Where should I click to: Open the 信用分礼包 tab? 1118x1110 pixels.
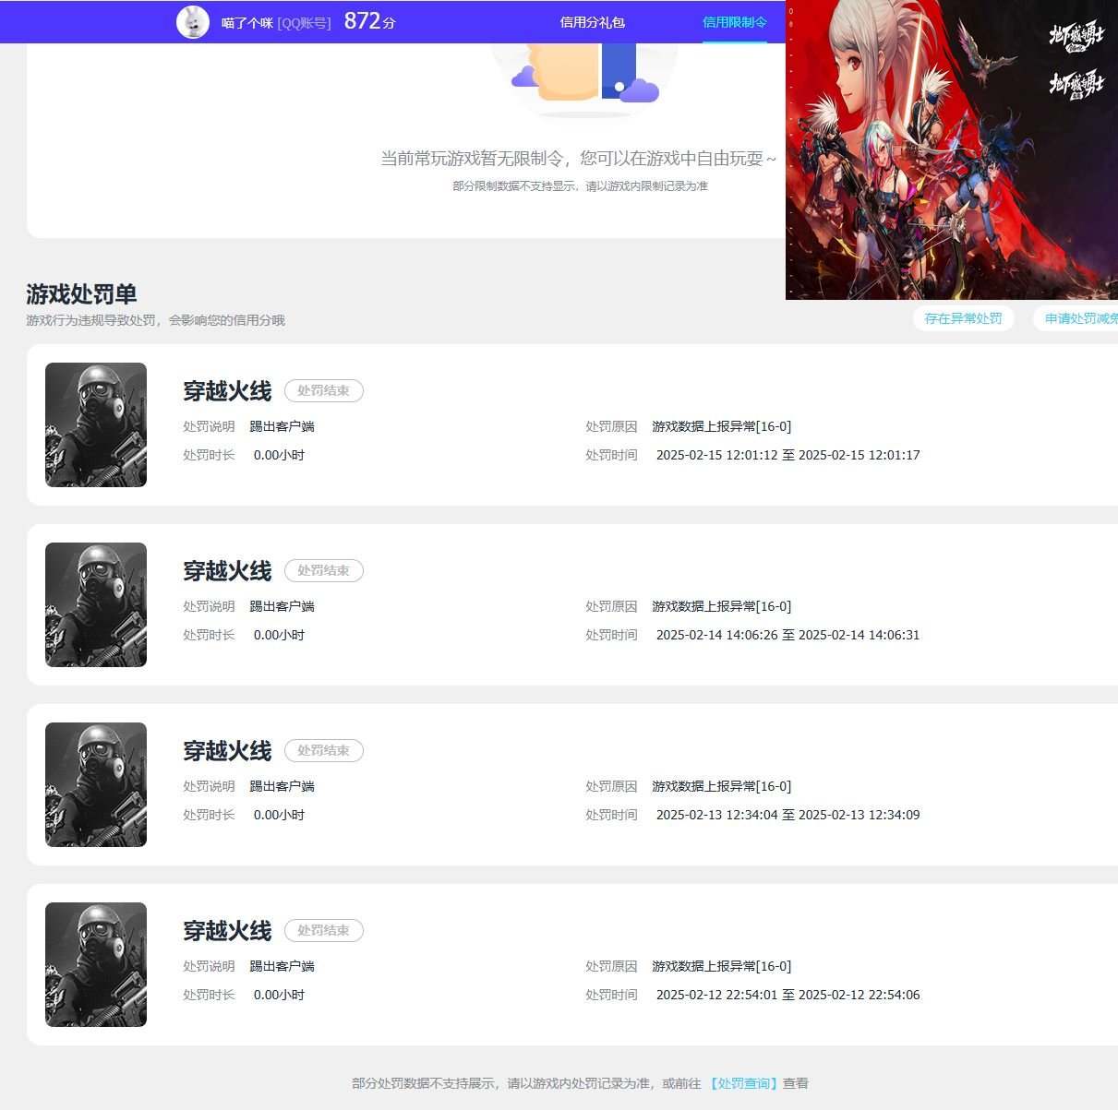point(593,22)
